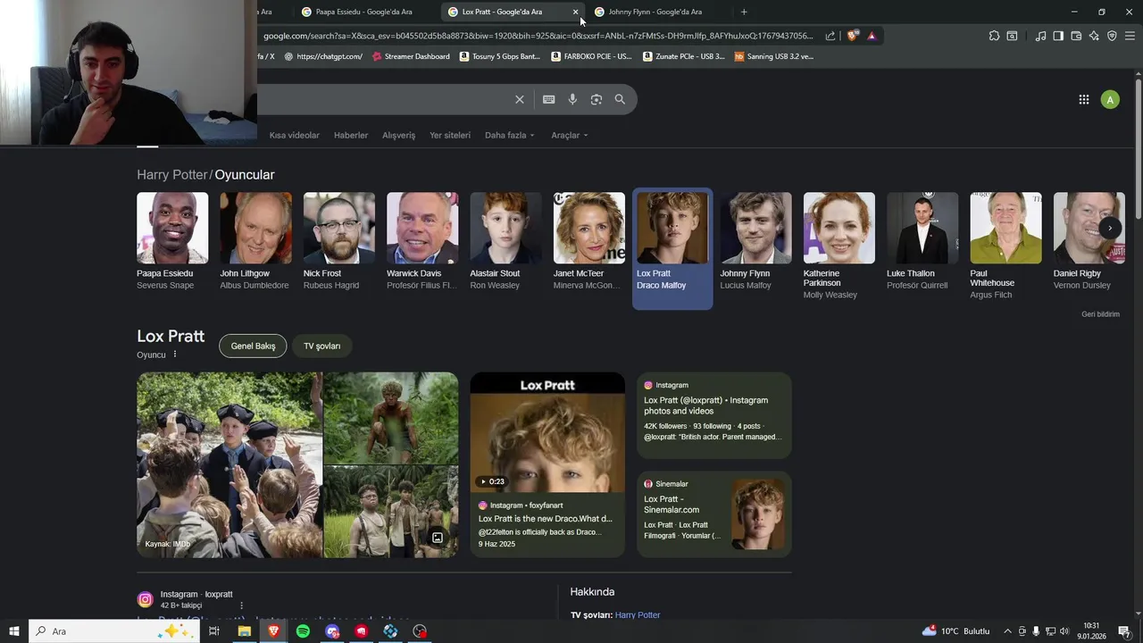Open the image gallery icon on photos
Viewport: 1143px width, 643px height.
point(438,538)
